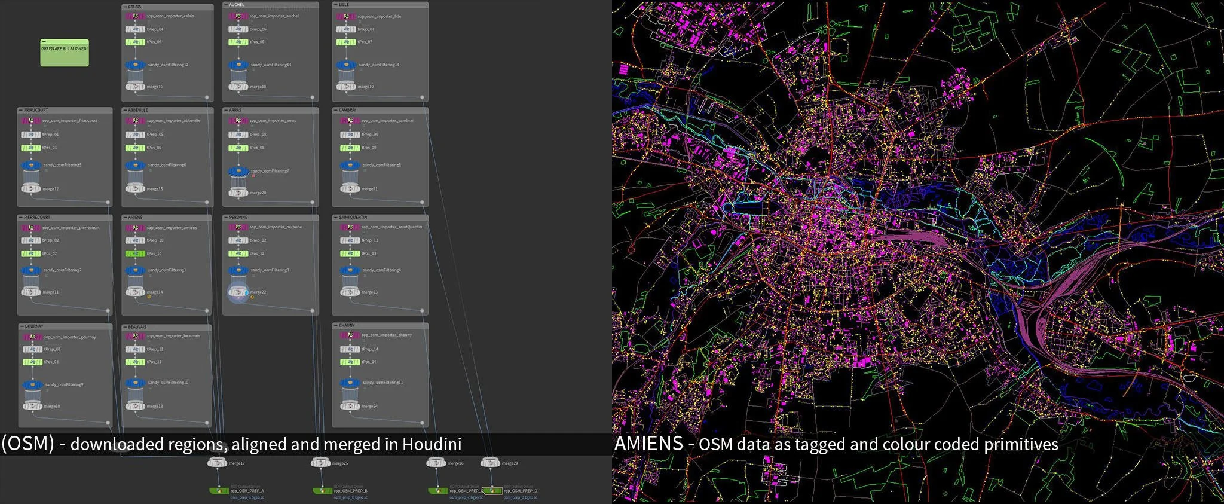The width and height of the screenshot is (1224, 504).
Task: Collapse the ARRAS network box
Action: [226, 110]
